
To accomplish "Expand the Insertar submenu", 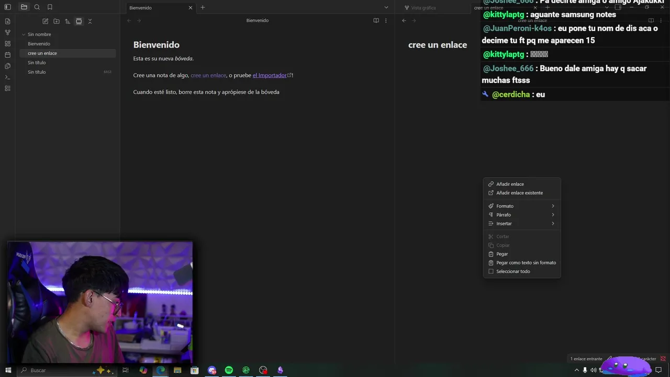I will 522,224.
